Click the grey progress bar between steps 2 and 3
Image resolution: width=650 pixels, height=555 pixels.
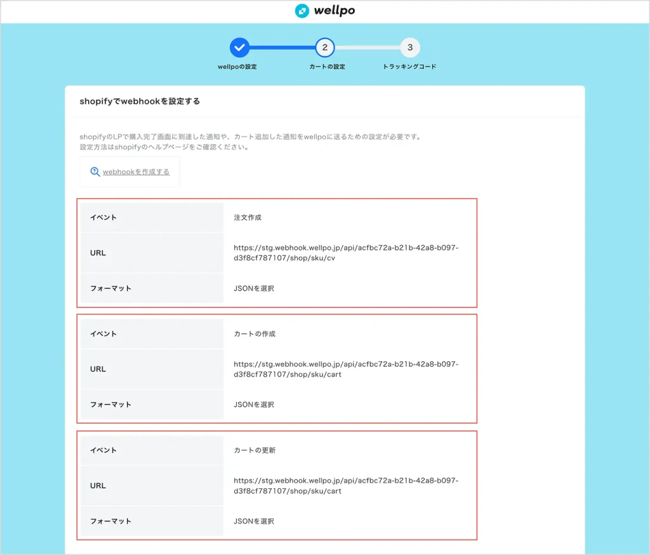(x=368, y=47)
